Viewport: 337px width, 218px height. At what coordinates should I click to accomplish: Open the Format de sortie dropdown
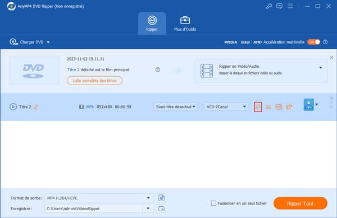click(99, 198)
